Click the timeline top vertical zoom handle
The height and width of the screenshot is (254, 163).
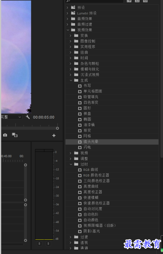point(25,165)
